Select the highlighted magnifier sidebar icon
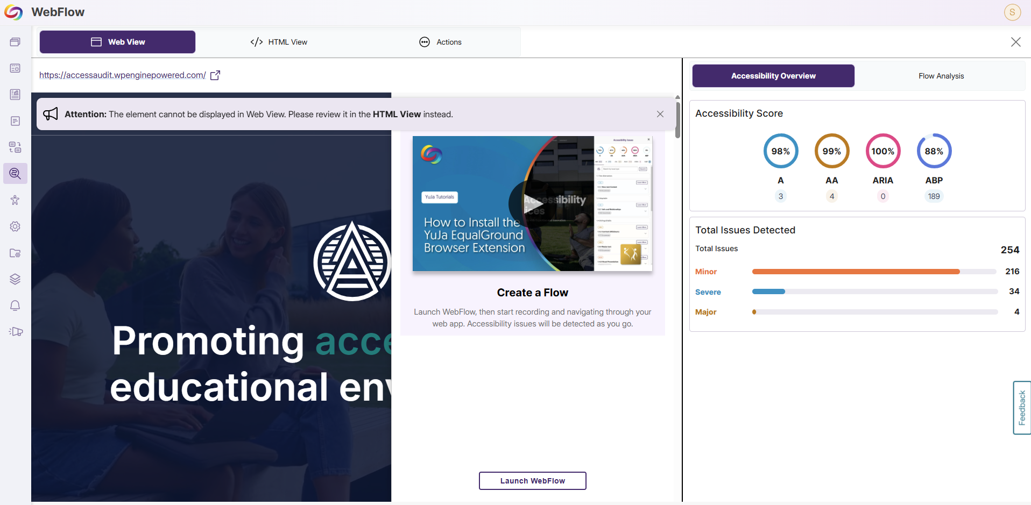The height and width of the screenshot is (505, 1031). [15, 174]
